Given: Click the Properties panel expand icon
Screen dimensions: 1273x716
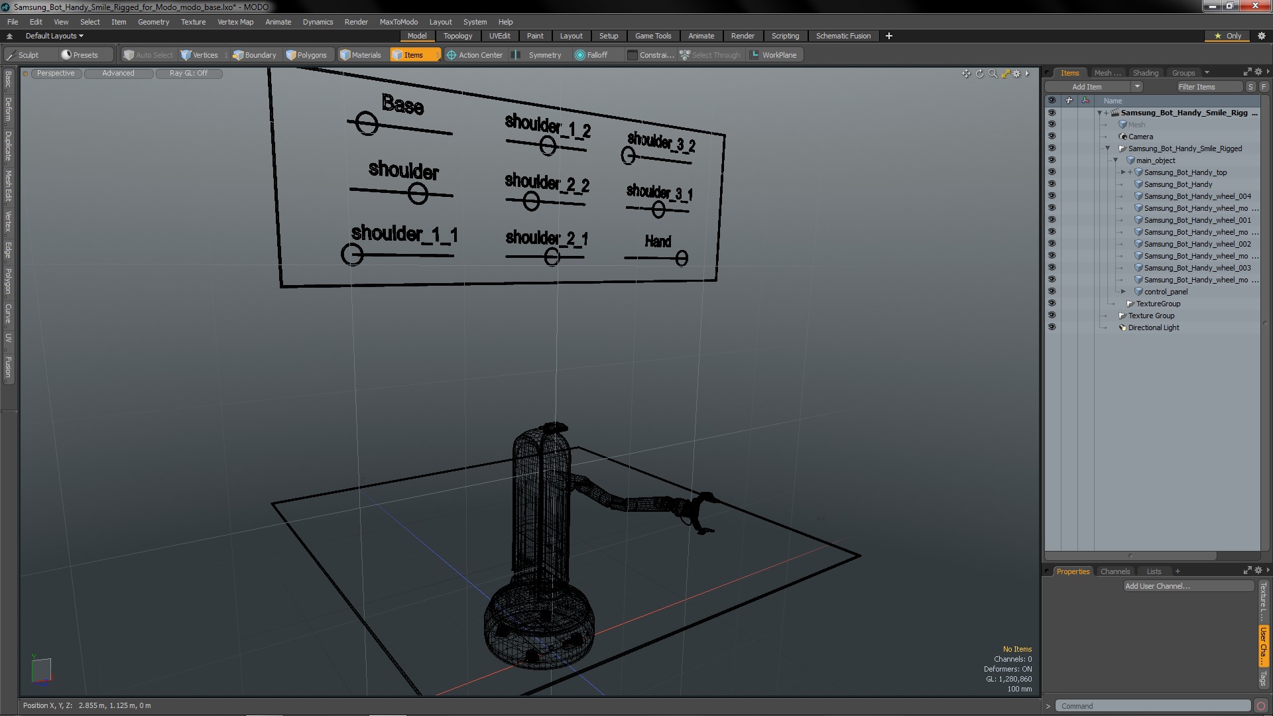Looking at the screenshot, I should coord(1247,570).
